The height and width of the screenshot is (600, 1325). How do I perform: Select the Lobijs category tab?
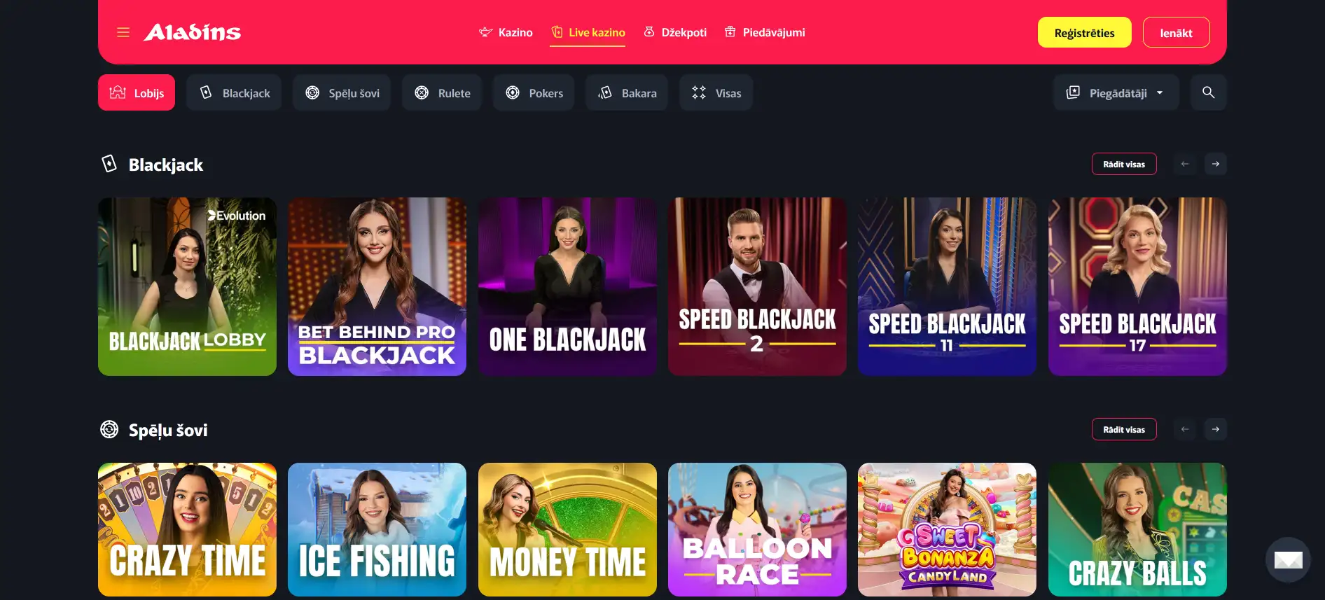click(x=137, y=92)
